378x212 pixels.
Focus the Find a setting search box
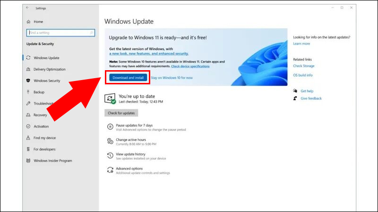click(x=60, y=33)
